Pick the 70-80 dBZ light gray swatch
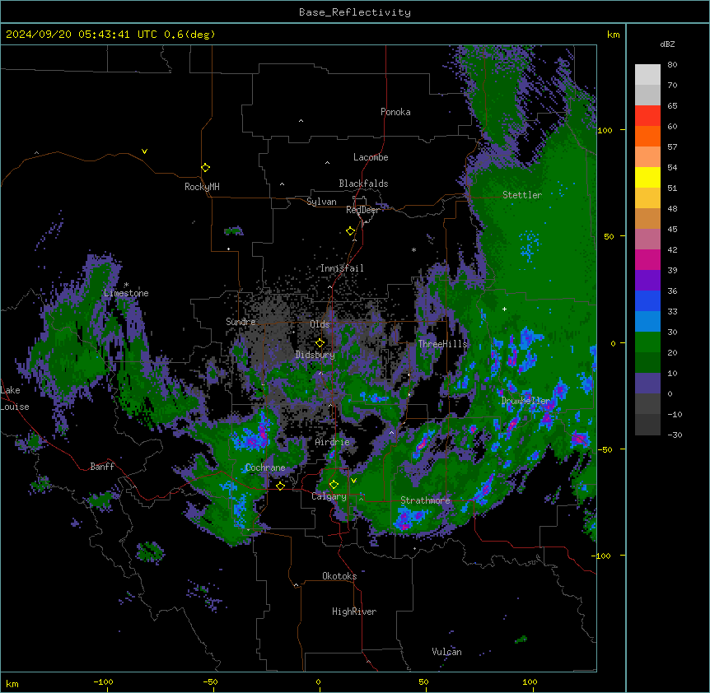This screenshot has width=710, height=693. coord(647,75)
